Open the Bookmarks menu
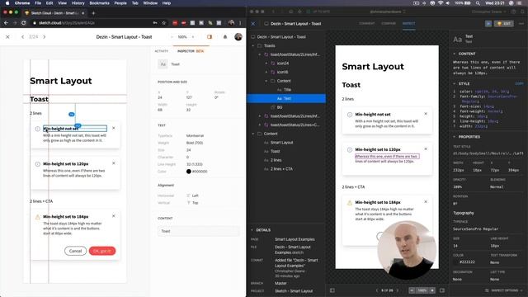Screen dimensions: 528x297 point(99,3)
